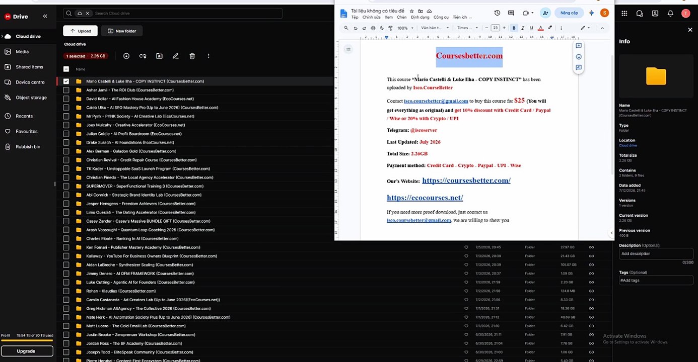Open editing mode pencil dropdown in Docs
The image size is (698, 362).
click(x=585, y=28)
